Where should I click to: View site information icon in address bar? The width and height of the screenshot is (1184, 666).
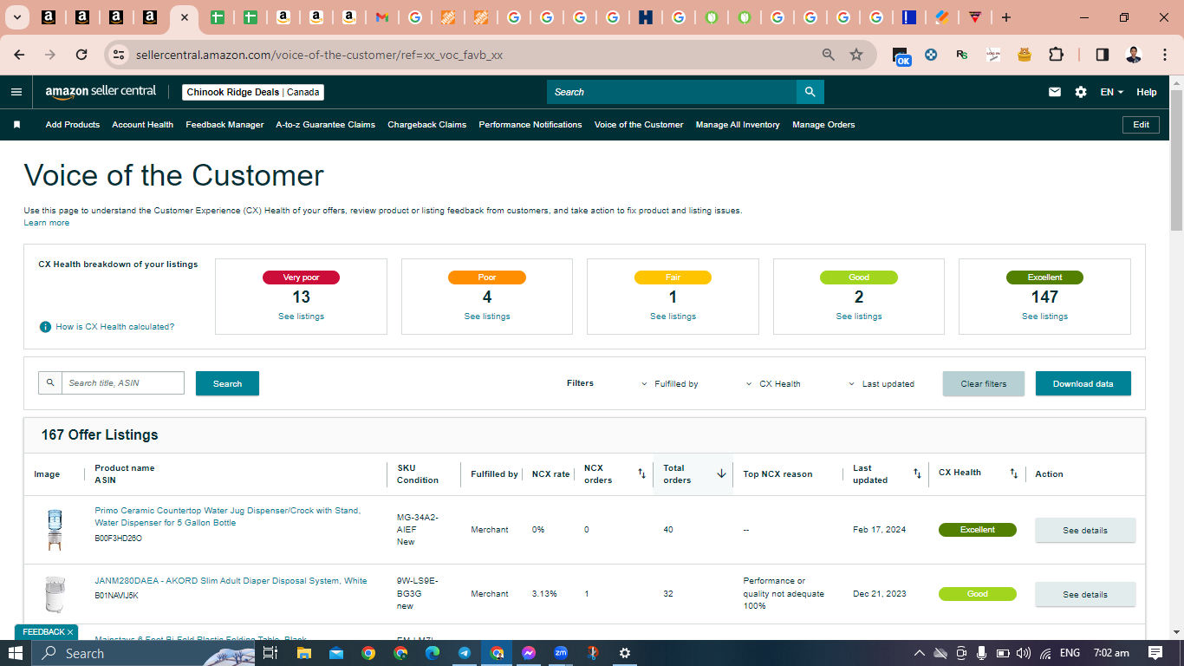[119, 55]
